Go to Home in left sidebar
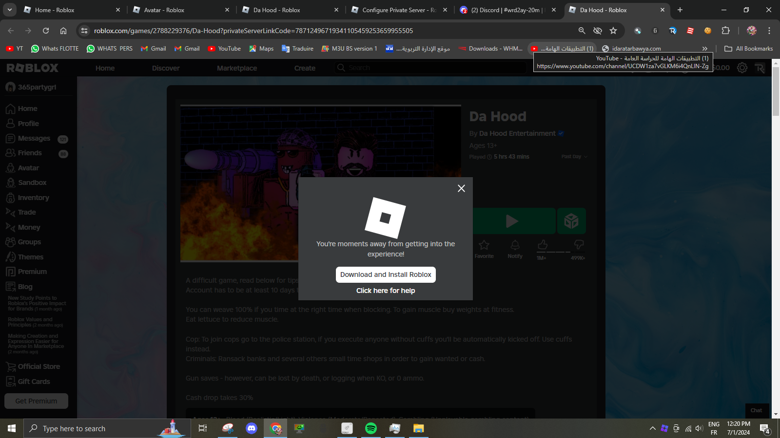This screenshot has height=438, width=780. point(22,109)
